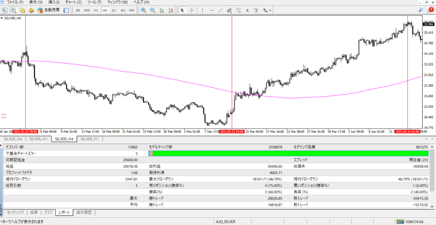Switch to the グラフ tab

[49, 212]
